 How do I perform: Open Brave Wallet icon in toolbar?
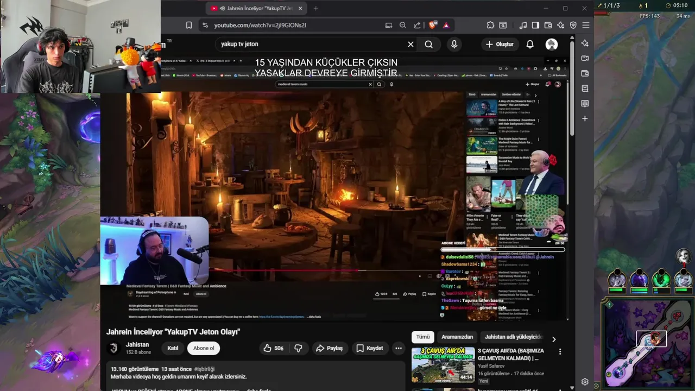(x=548, y=25)
